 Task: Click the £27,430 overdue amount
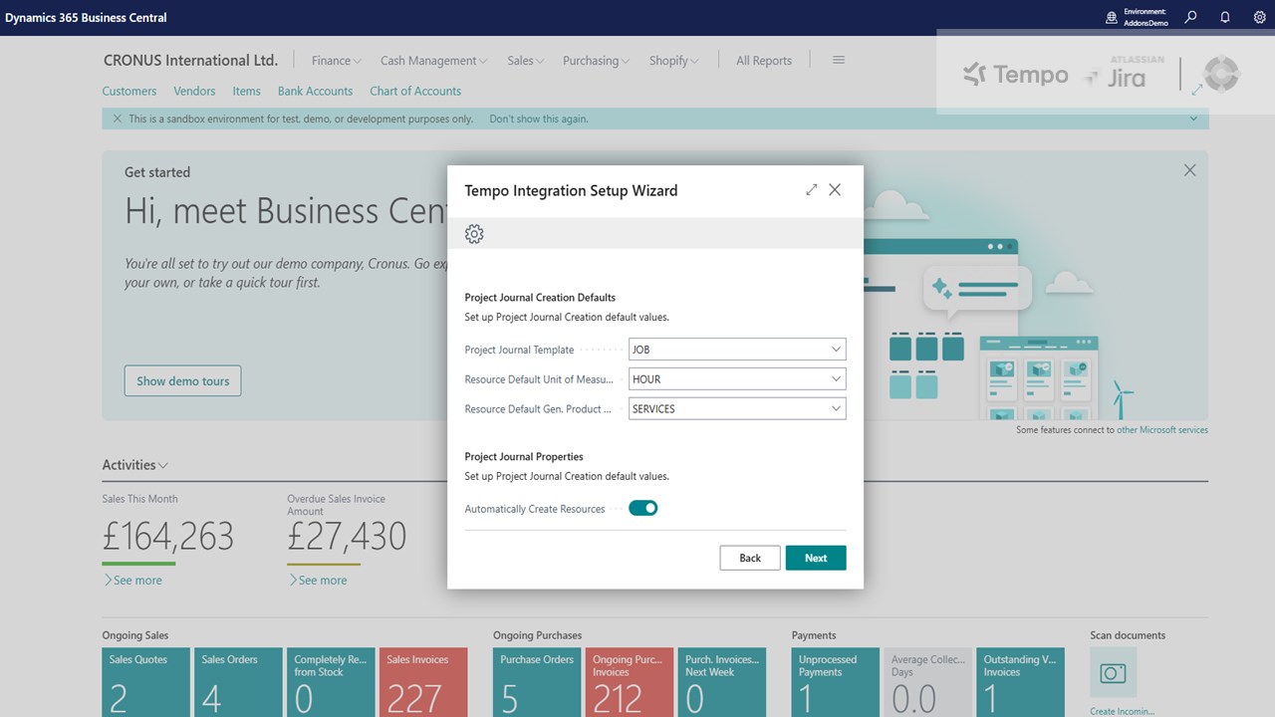(x=347, y=537)
